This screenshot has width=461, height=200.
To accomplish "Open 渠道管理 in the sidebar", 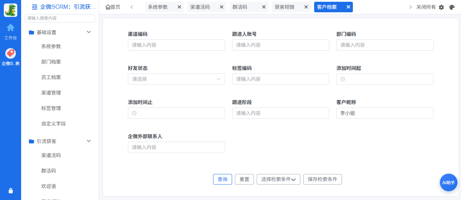I will (51, 93).
